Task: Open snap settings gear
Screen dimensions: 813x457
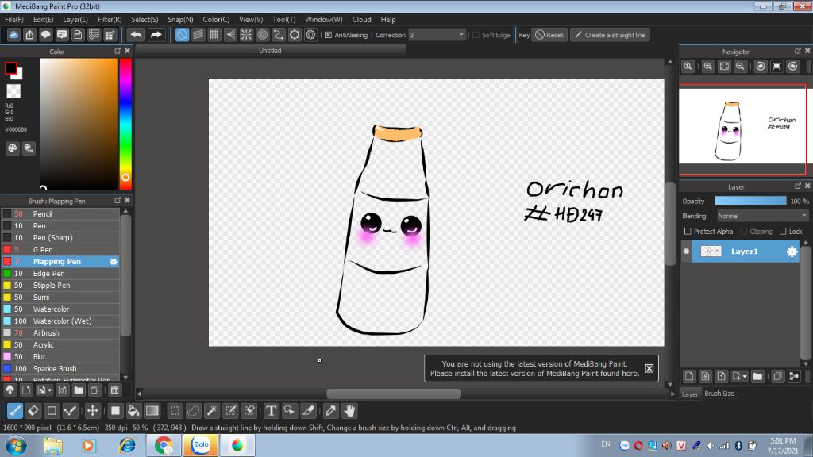Action: click(310, 35)
